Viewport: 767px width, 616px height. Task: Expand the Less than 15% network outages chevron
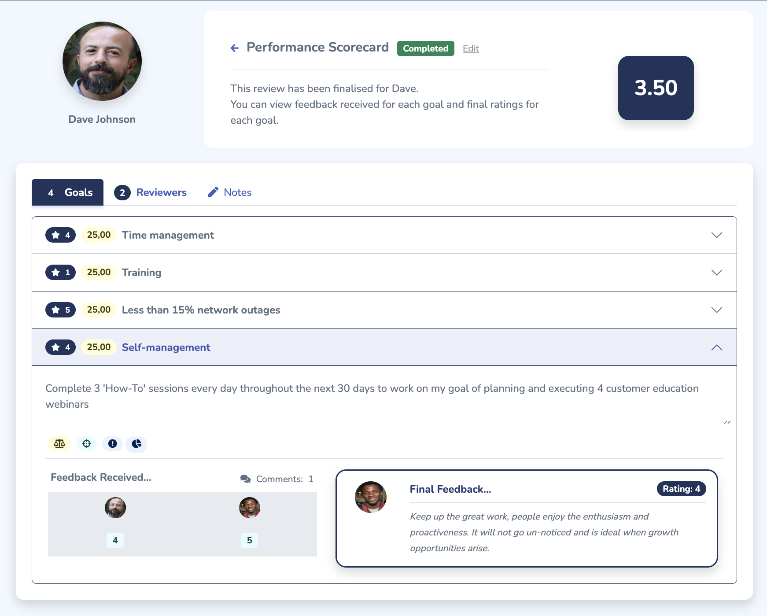point(717,310)
